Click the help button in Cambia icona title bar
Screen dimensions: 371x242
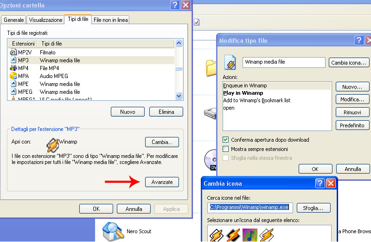(x=320, y=183)
